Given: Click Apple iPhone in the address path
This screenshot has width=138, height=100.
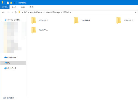Looking at the screenshot, I should 36,12.
